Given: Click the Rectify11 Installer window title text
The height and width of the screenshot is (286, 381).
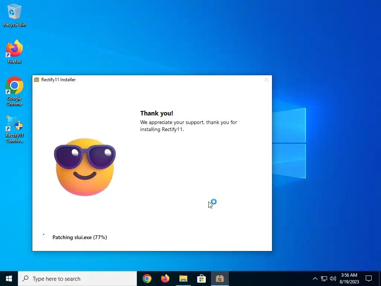Looking at the screenshot, I should coord(58,80).
